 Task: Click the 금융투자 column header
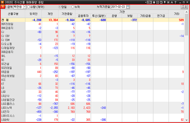[83, 16]
